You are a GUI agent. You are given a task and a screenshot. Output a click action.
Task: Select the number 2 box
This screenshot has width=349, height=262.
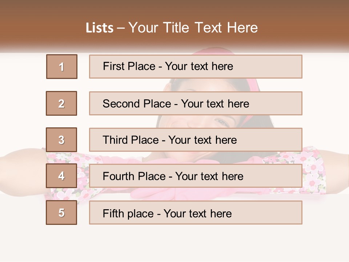[61, 103]
